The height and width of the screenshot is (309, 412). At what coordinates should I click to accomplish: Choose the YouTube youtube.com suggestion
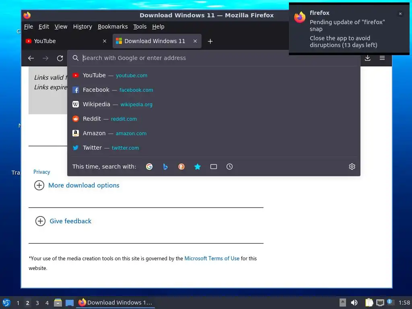tap(214, 75)
